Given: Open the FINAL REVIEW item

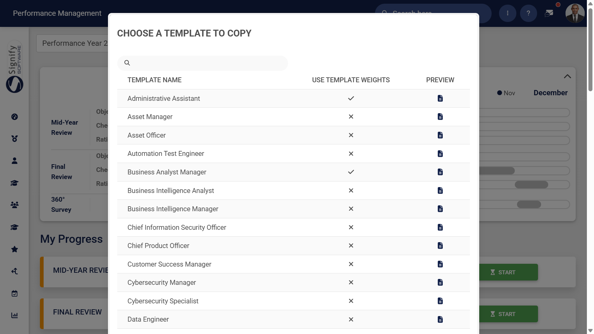Looking at the screenshot, I should 77,312.
